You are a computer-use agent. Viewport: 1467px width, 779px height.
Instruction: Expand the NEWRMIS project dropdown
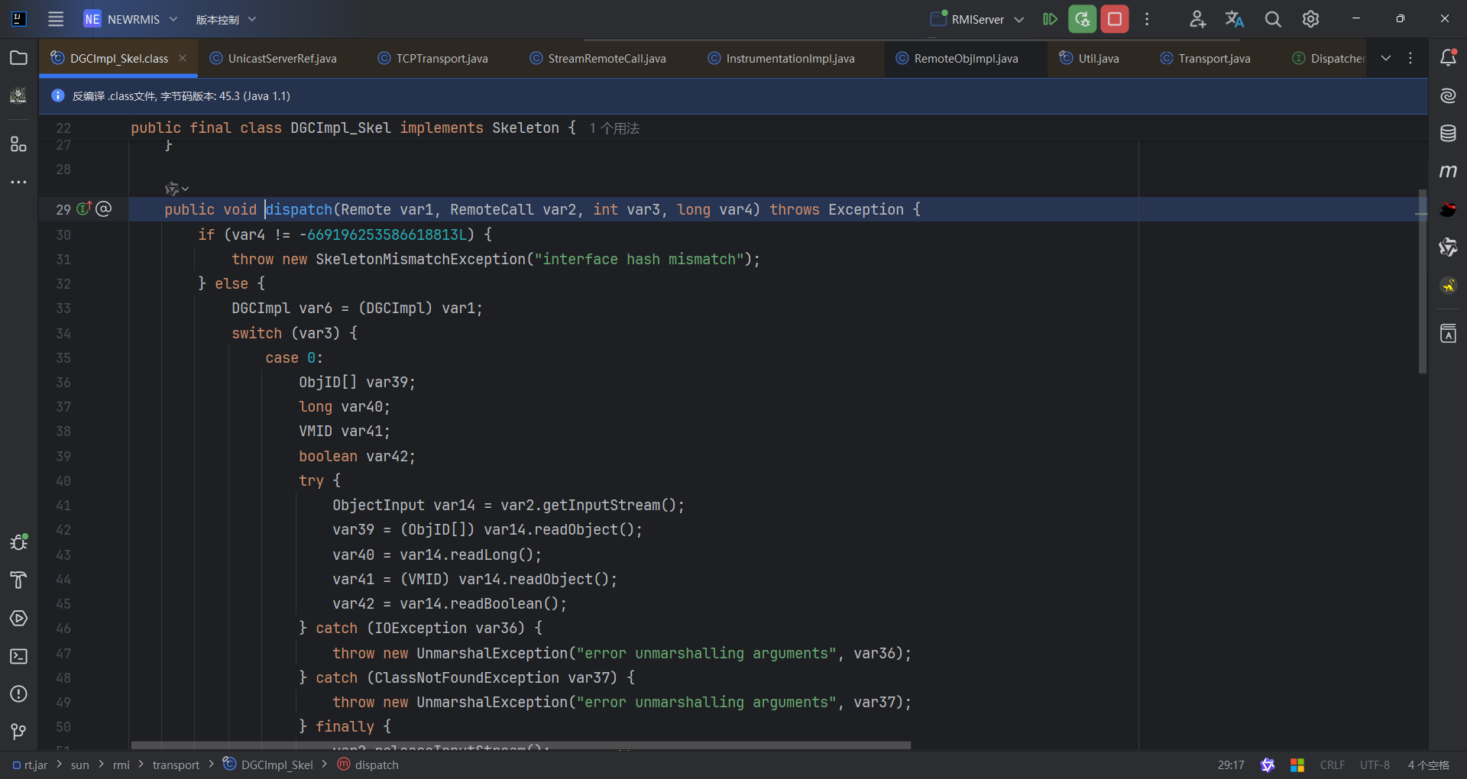131,19
